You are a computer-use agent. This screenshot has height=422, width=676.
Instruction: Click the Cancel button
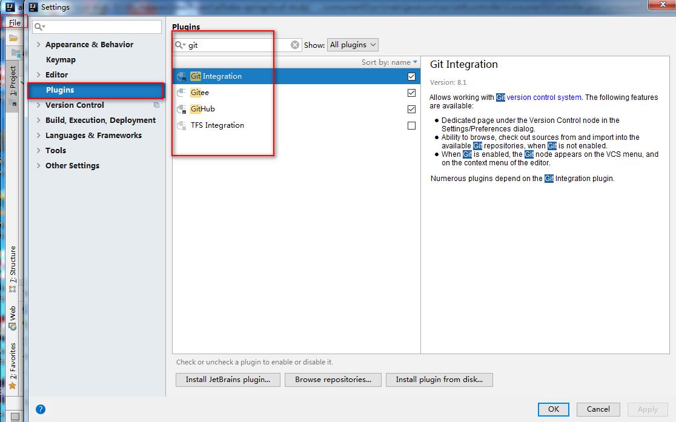click(x=598, y=409)
